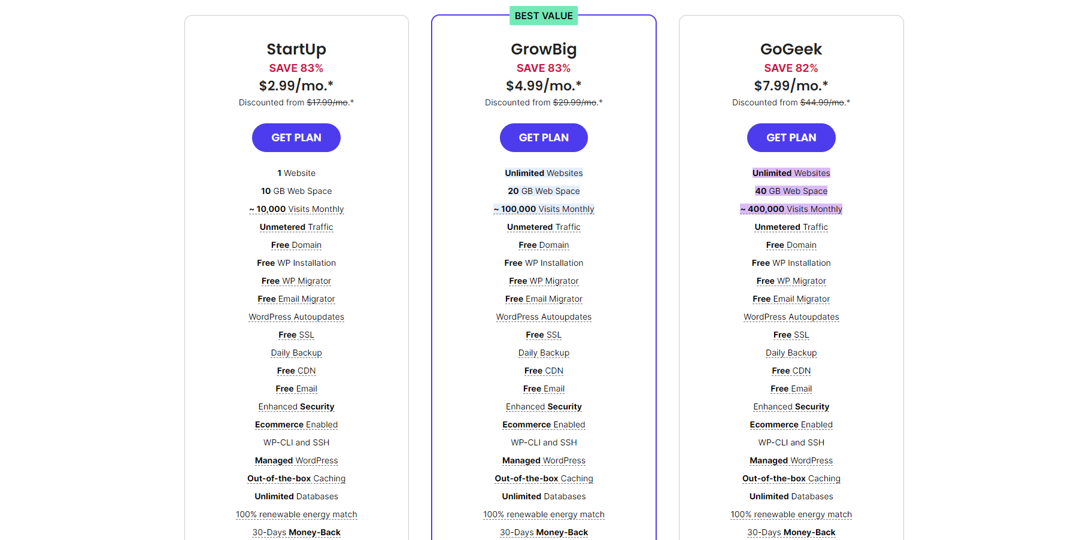
Task: Open the Free Email Migrator link under GrowBig
Action: (x=544, y=299)
